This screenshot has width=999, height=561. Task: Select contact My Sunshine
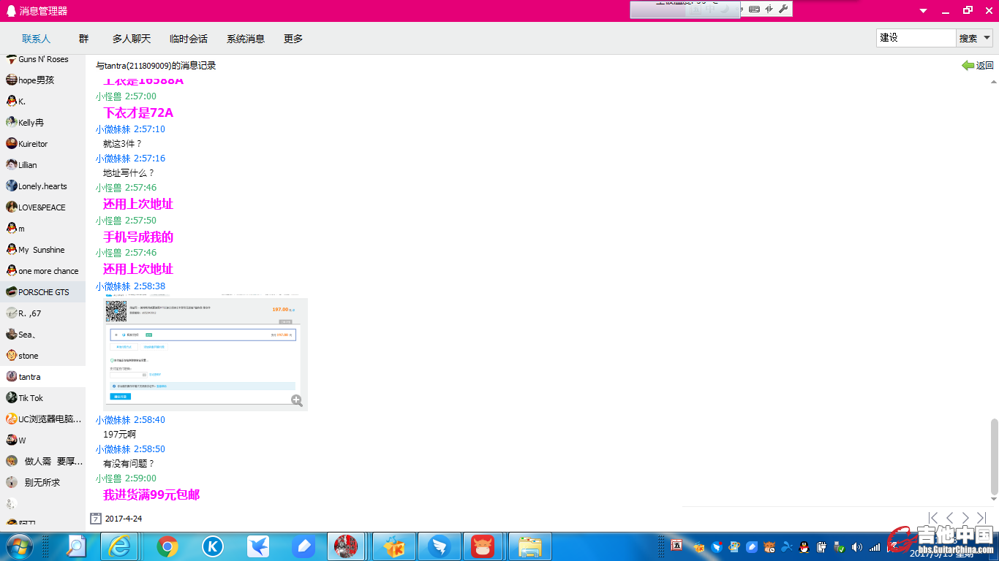pyautogui.click(x=42, y=250)
